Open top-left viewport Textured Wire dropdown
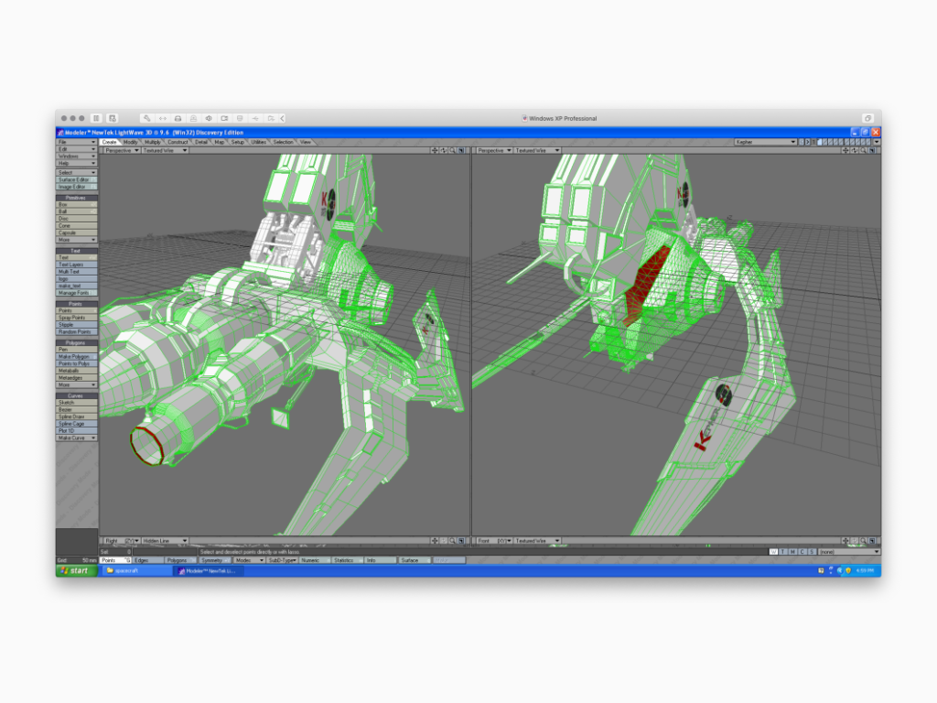Image resolution: width=937 pixels, height=703 pixels. pyautogui.click(x=165, y=151)
